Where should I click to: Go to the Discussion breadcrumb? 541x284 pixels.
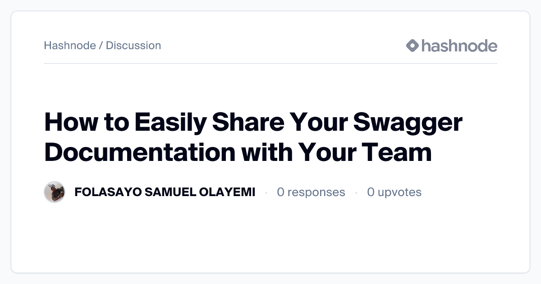[133, 46]
